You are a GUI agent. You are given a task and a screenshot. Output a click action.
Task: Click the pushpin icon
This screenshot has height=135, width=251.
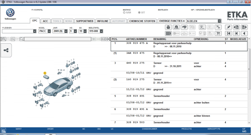point(228,27)
